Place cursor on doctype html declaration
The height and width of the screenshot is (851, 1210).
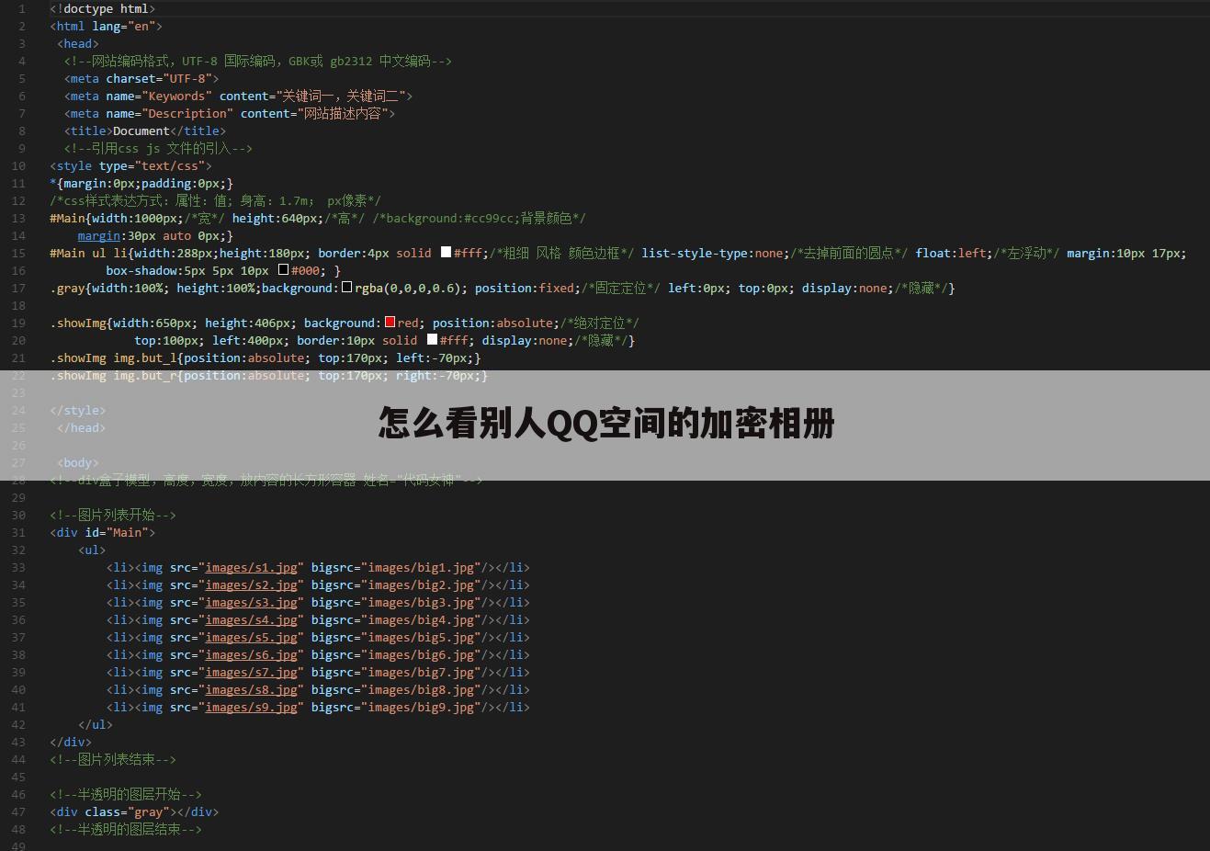(103, 8)
